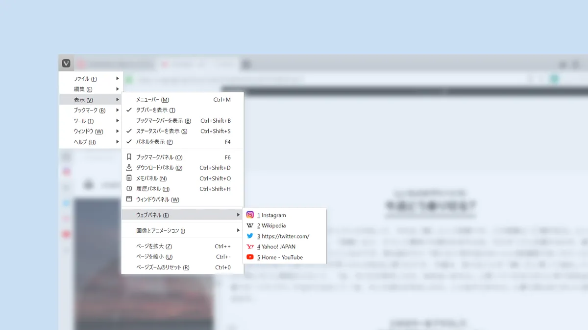
Task: Open the ヘルプ (H) menu
Action: tap(91, 142)
